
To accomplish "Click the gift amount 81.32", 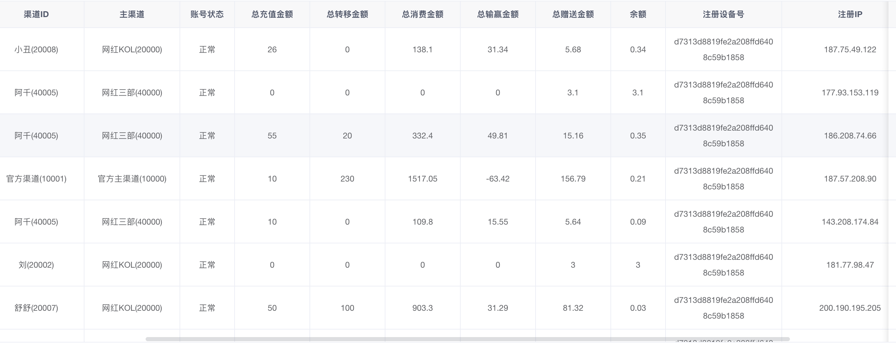I will click(x=573, y=308).
